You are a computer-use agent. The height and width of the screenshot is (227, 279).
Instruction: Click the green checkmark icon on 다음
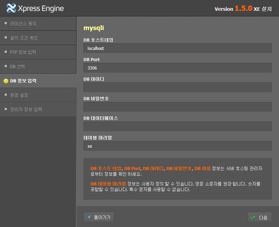[253, 217]
